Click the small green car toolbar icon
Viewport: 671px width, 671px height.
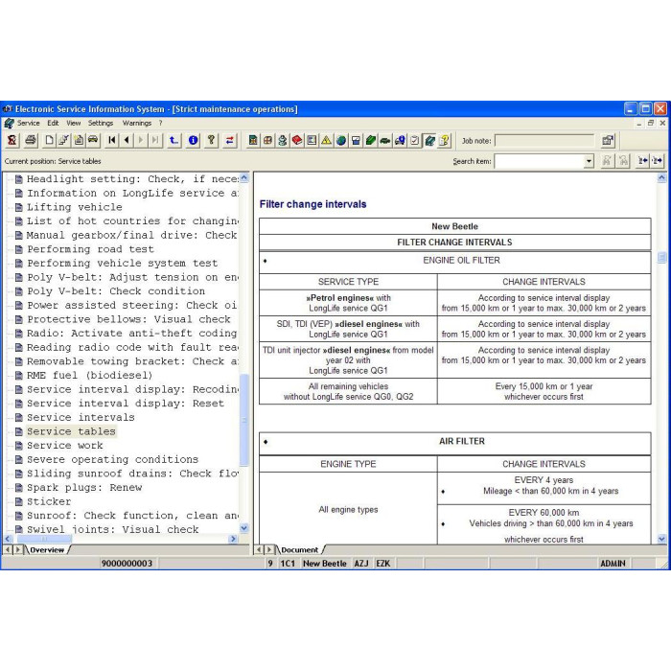[385, 140]
